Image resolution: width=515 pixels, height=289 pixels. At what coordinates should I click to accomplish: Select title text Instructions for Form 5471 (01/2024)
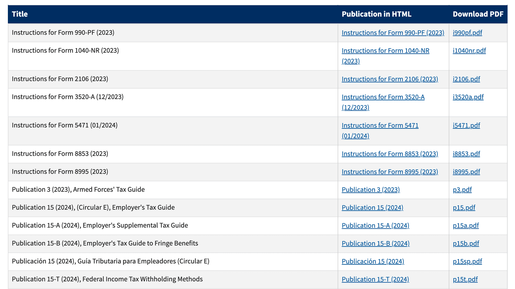[x=65, y=125]
